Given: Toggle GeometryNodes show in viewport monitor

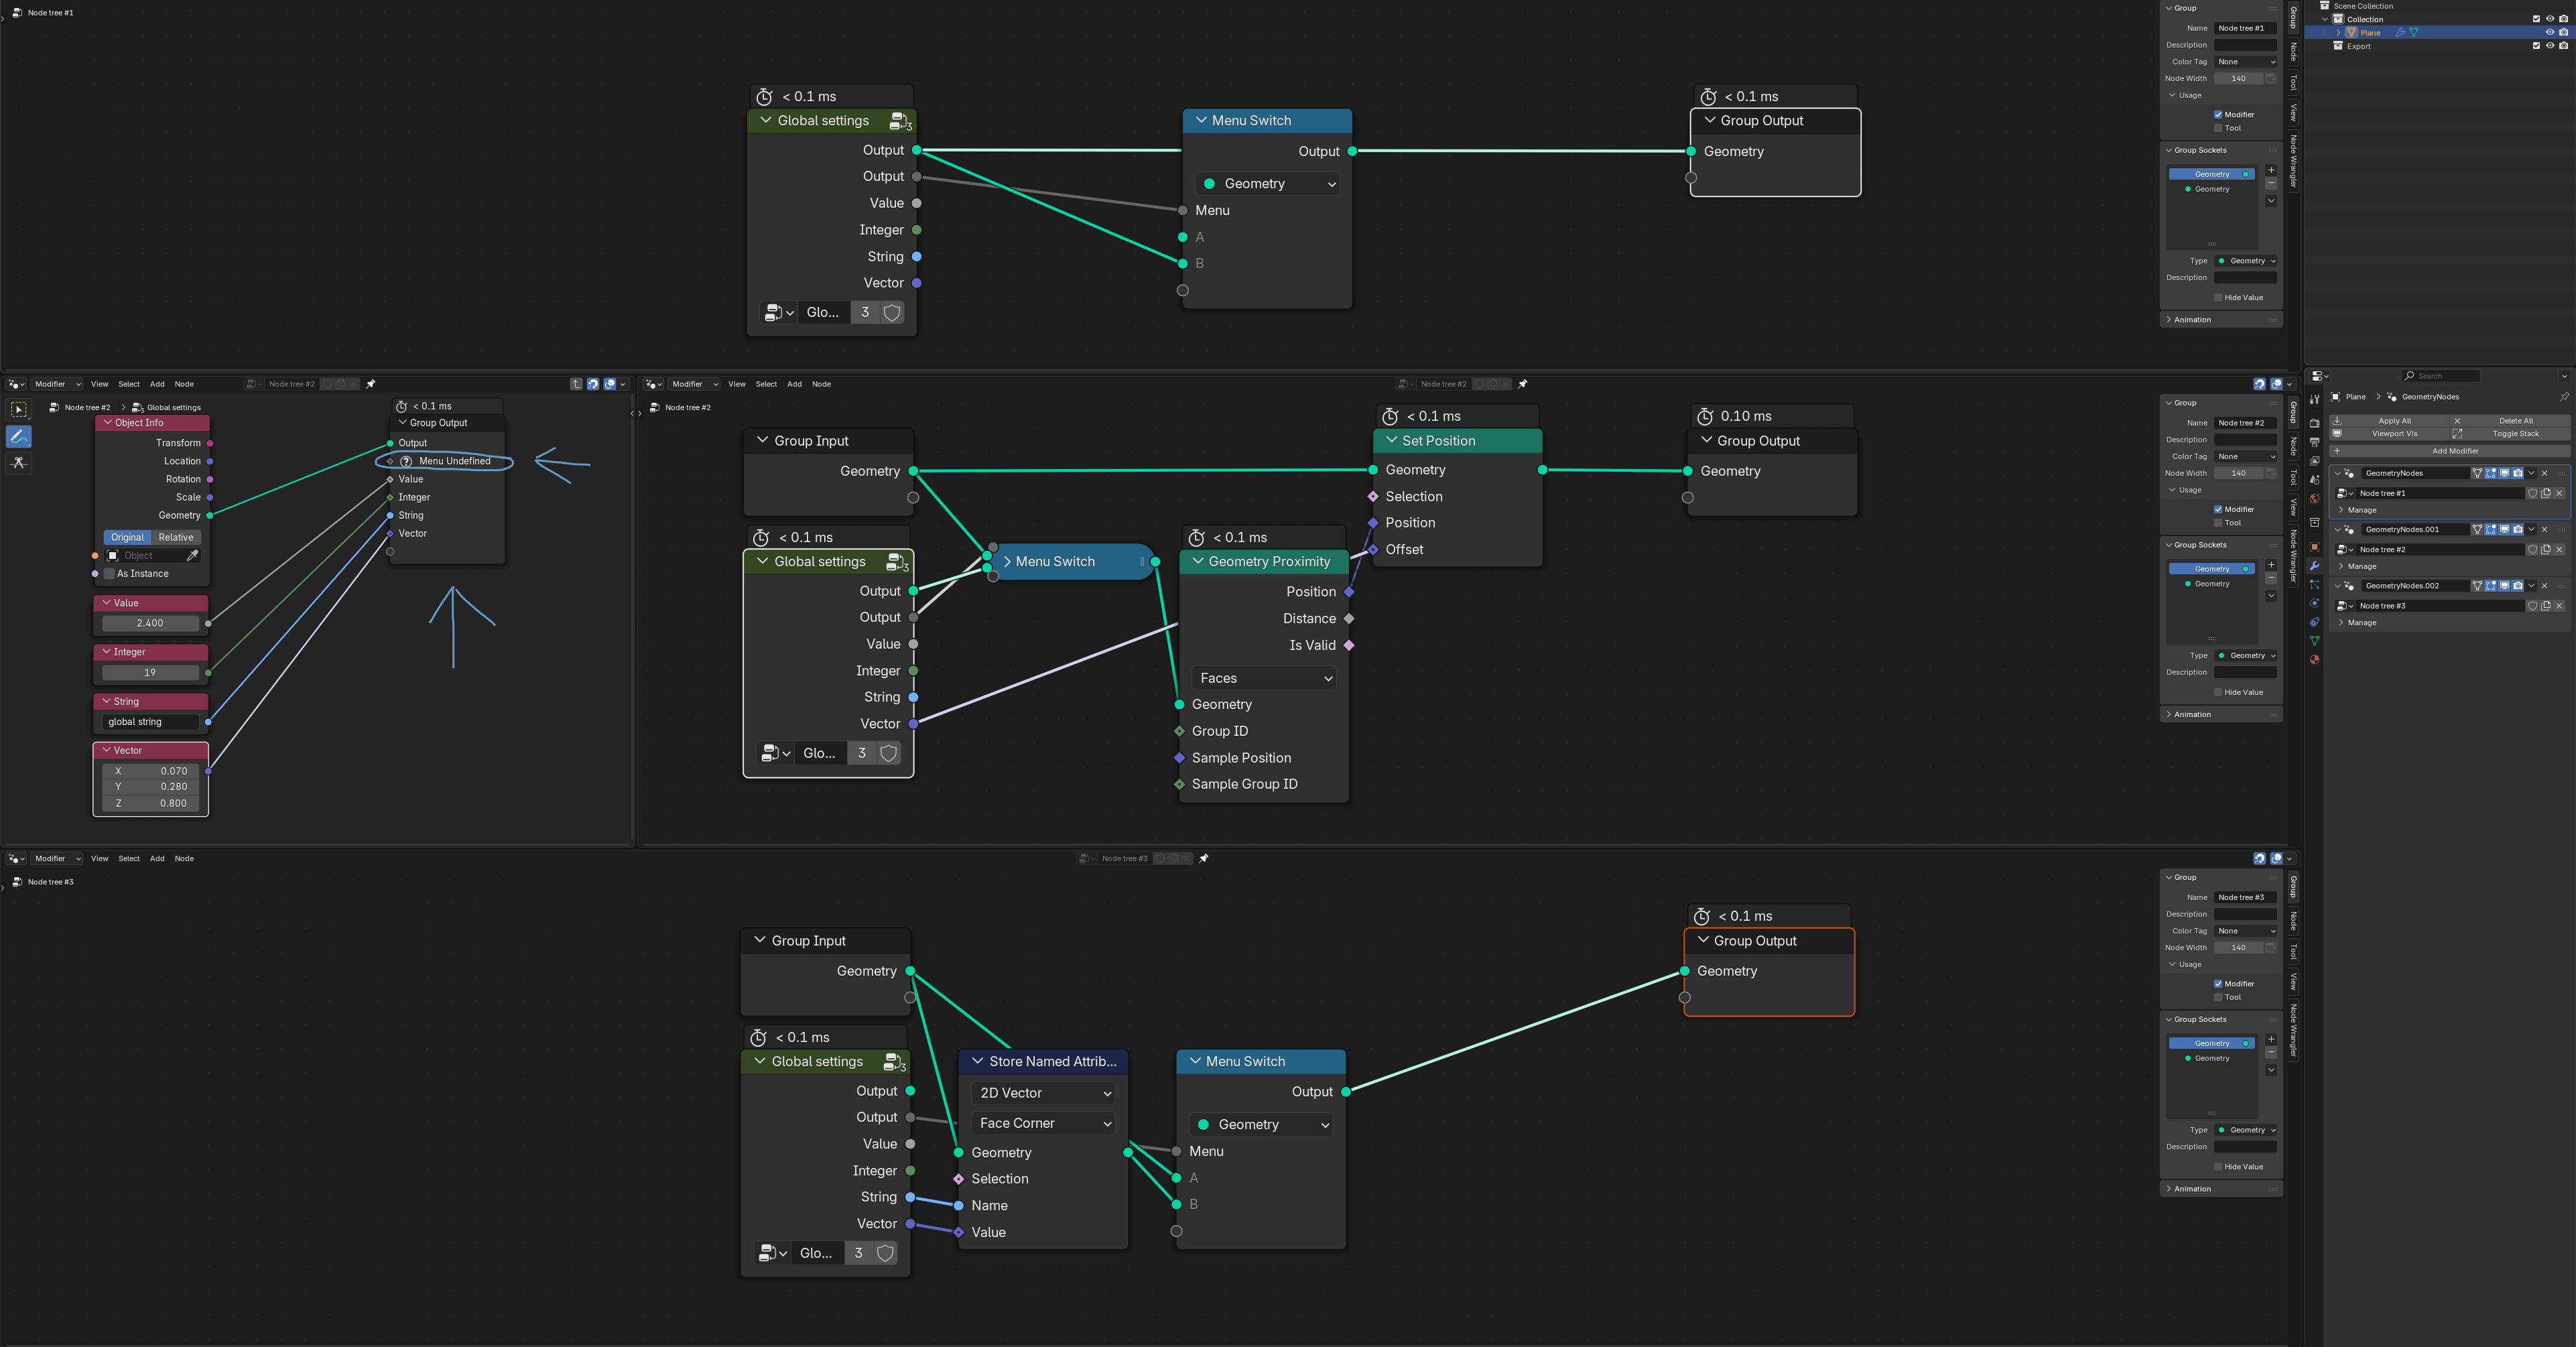Looking at the screenshot, I should click(x=2505, y=473).
